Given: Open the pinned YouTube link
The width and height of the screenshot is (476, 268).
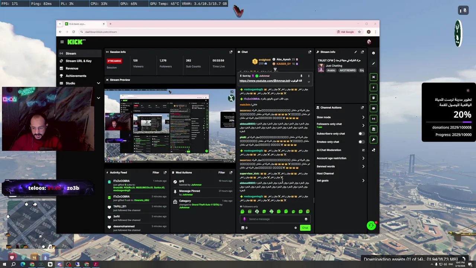Looking at the screenshot, I should click(x=264, y=81).
